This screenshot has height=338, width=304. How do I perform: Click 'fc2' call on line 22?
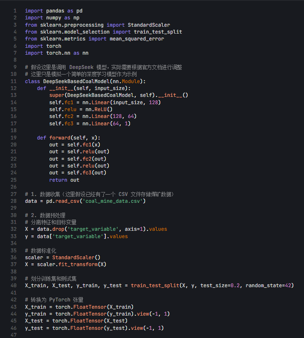click(87, 159)
